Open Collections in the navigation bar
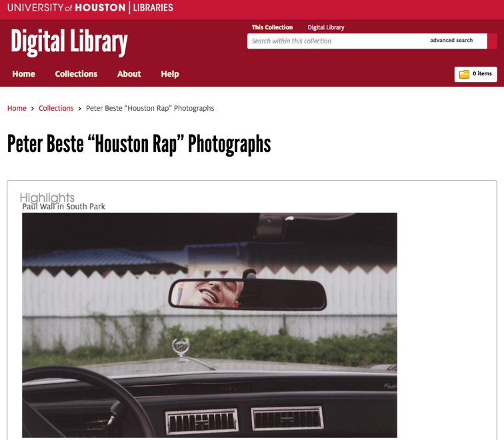The width and height of the screenshot is (504, 440). 76,74
